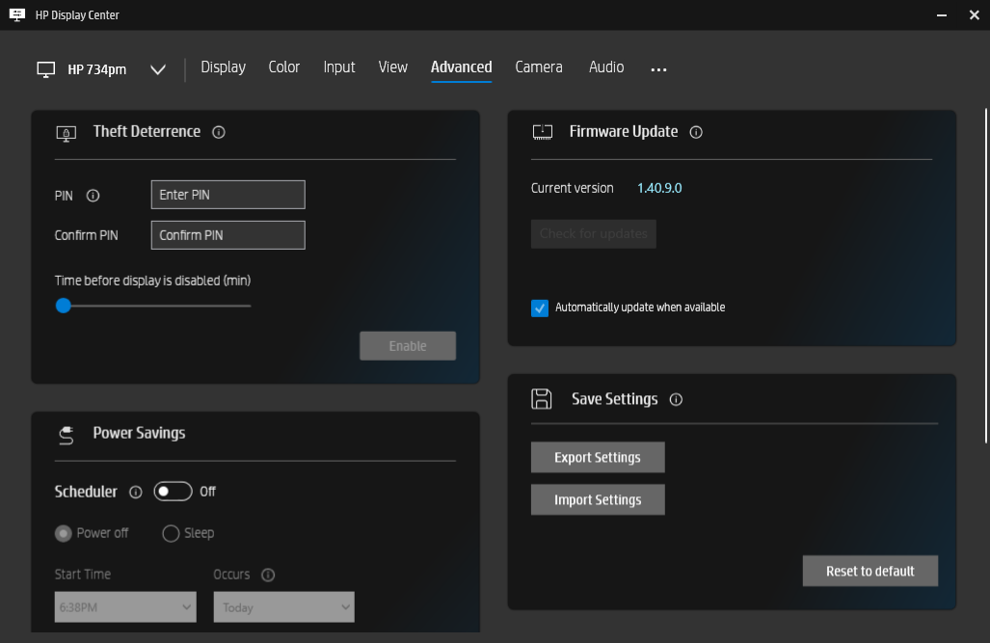Open the View tab
This screenshot has width=990, height=643.
[392, 67]
